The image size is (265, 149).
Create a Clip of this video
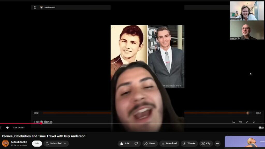(x=206, y=143)
